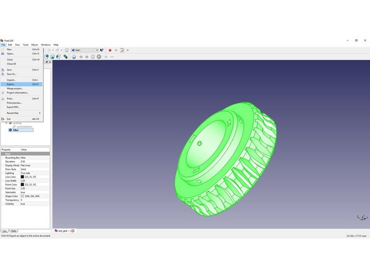Image resolution: width=370 pixels, height=277 pixels.
Task: Click the Deviation value field
Action: [x=35, y=162]
